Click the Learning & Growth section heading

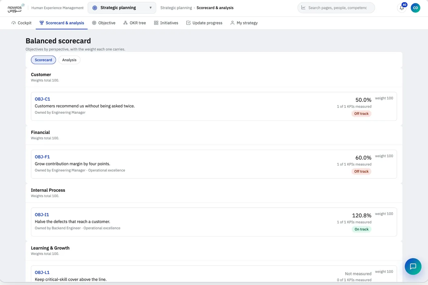tap(50, 248)
